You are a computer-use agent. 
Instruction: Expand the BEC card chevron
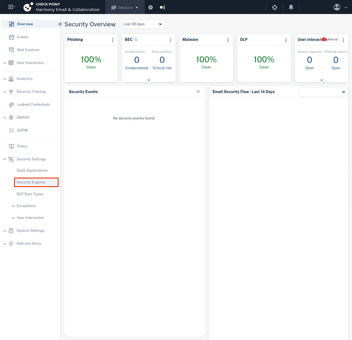pos(149,80)
